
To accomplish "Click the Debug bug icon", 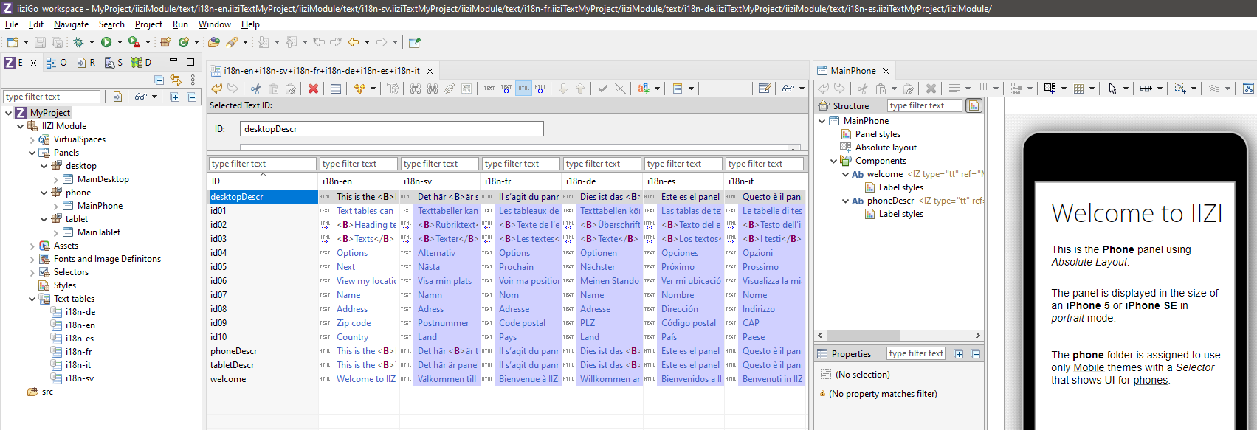I will 78,43.
